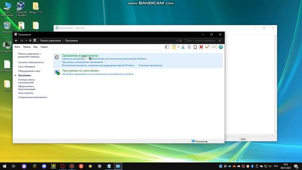
Task: Click the Установка программы link
Action: tap(150, 65)
